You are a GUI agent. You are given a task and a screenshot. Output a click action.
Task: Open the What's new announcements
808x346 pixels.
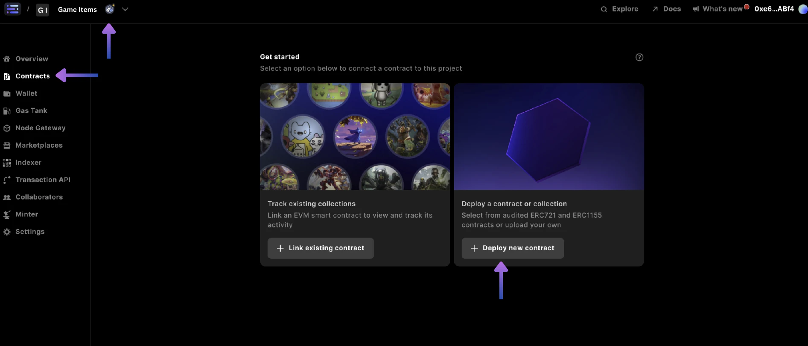722,9
